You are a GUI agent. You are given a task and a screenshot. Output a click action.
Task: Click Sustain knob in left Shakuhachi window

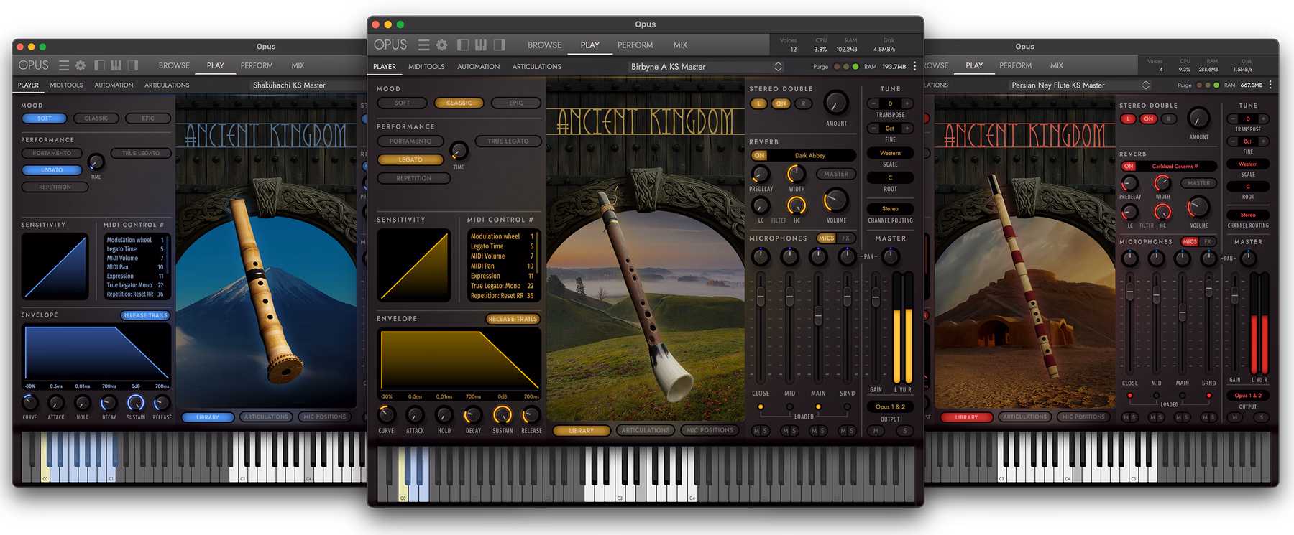(x=136, y=403)
